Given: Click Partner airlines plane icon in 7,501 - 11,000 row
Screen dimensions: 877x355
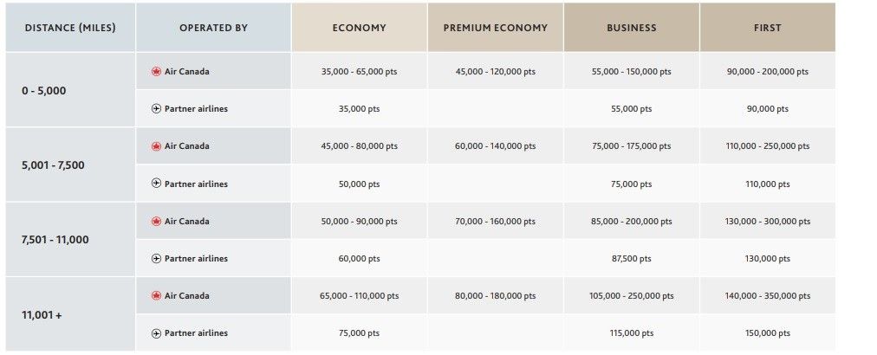Looking at the screenshot, I should [x=156, y=258].
